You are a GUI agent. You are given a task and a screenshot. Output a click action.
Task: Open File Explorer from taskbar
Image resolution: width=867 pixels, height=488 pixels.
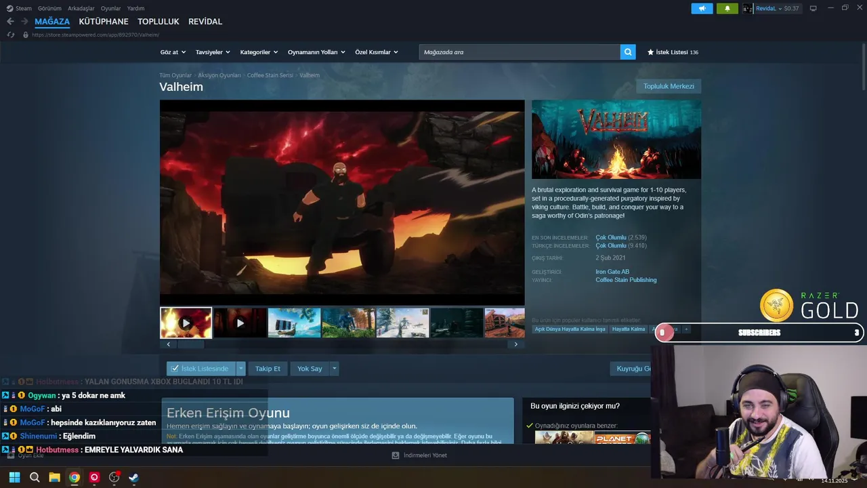(x=54, y=477)
